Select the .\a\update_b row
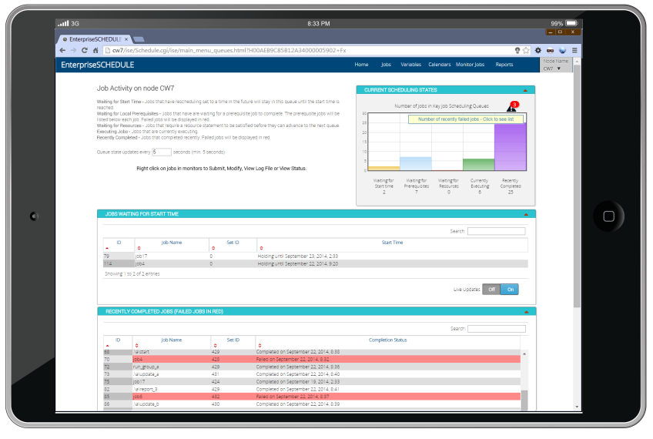 coord(312,404)
